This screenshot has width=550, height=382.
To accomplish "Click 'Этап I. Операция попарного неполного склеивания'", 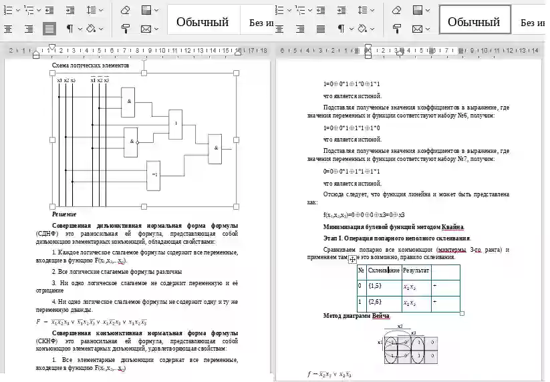I will [397, 238].
